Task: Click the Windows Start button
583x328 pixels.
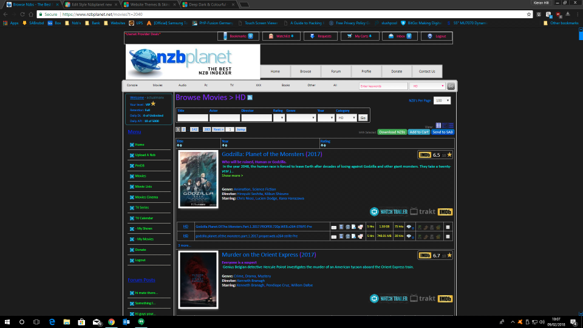Action: (x=7, y=322)
